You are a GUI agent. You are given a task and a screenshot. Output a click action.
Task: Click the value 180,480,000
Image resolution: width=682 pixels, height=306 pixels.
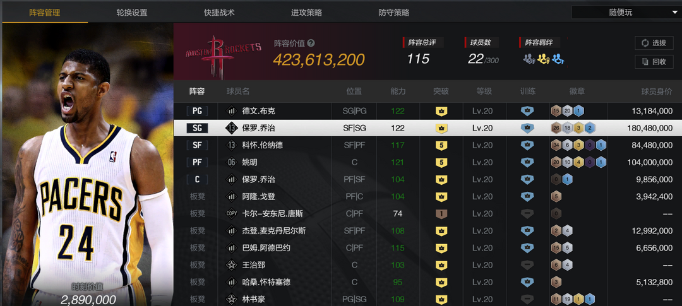coord(650,128)
